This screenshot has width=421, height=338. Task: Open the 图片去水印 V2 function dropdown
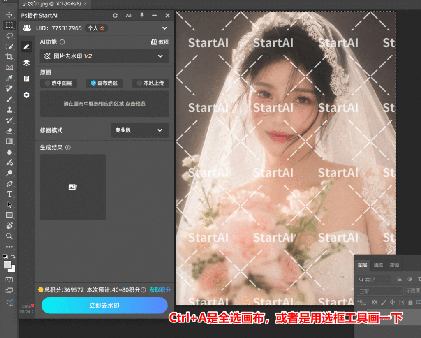click(104, 56)
